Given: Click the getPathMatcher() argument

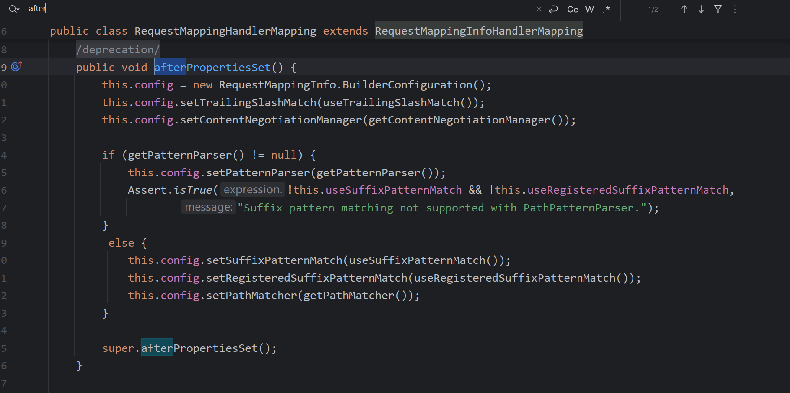Looking at the screenshot, I should click(x=356, y=296).
